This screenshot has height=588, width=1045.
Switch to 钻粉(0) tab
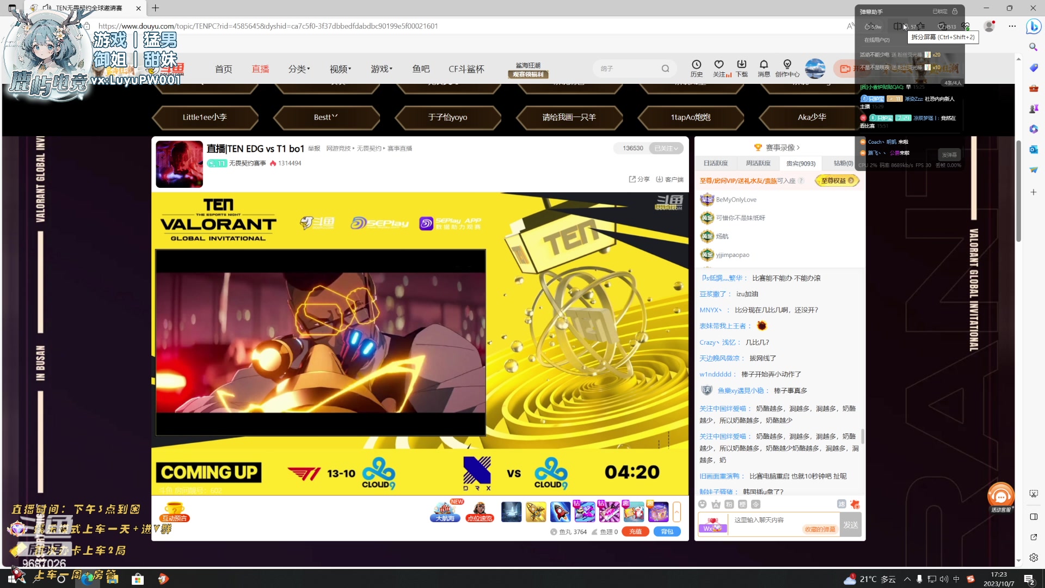(x=843, y=163)
